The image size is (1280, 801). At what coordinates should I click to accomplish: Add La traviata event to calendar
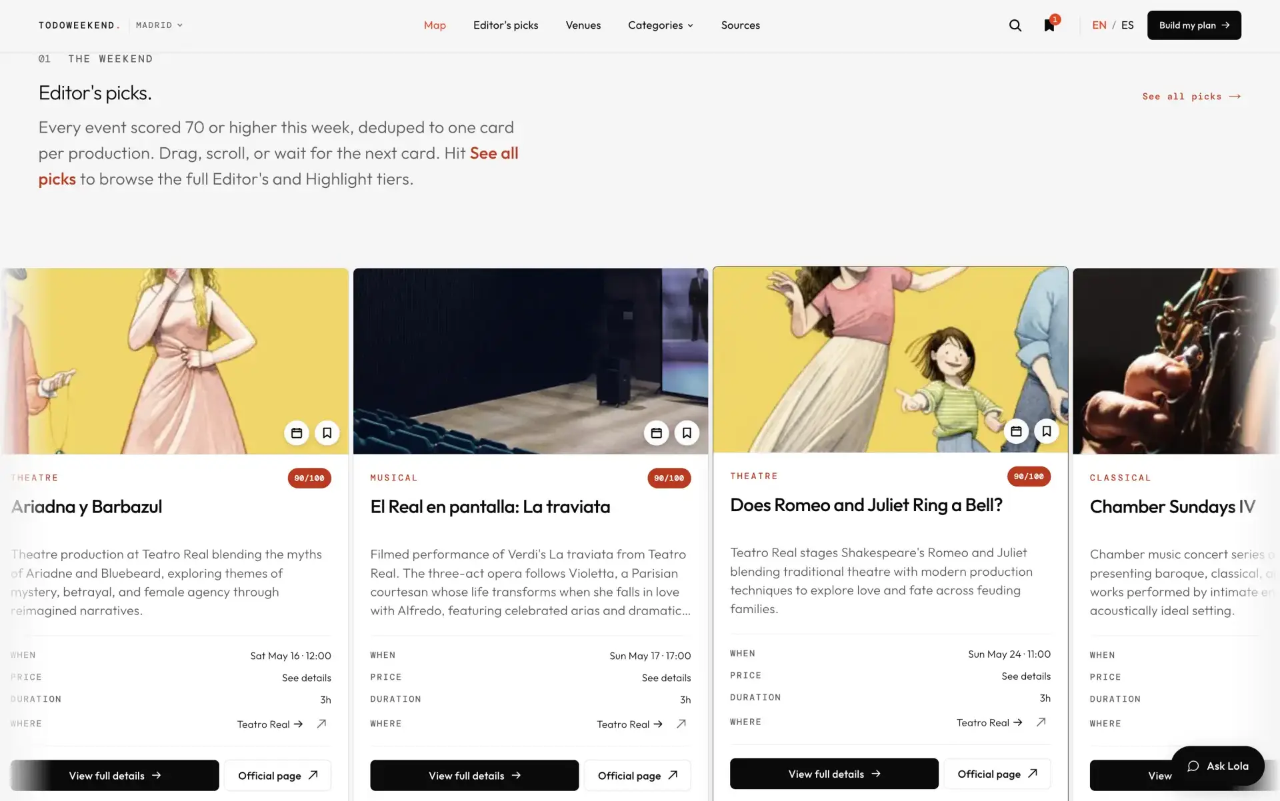pos(656,433)
